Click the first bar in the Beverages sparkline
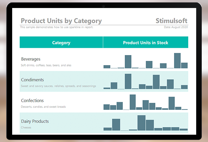This screenshot has height=142, width=208. tap(107, 66)
